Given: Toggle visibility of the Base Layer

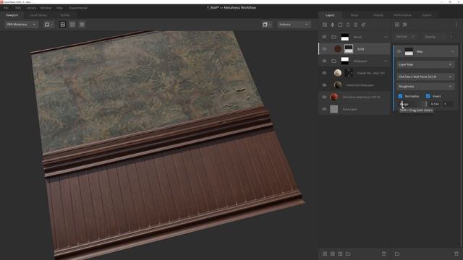Looking at the screenshot, I should pyautogui.click(x=324, y=109).
